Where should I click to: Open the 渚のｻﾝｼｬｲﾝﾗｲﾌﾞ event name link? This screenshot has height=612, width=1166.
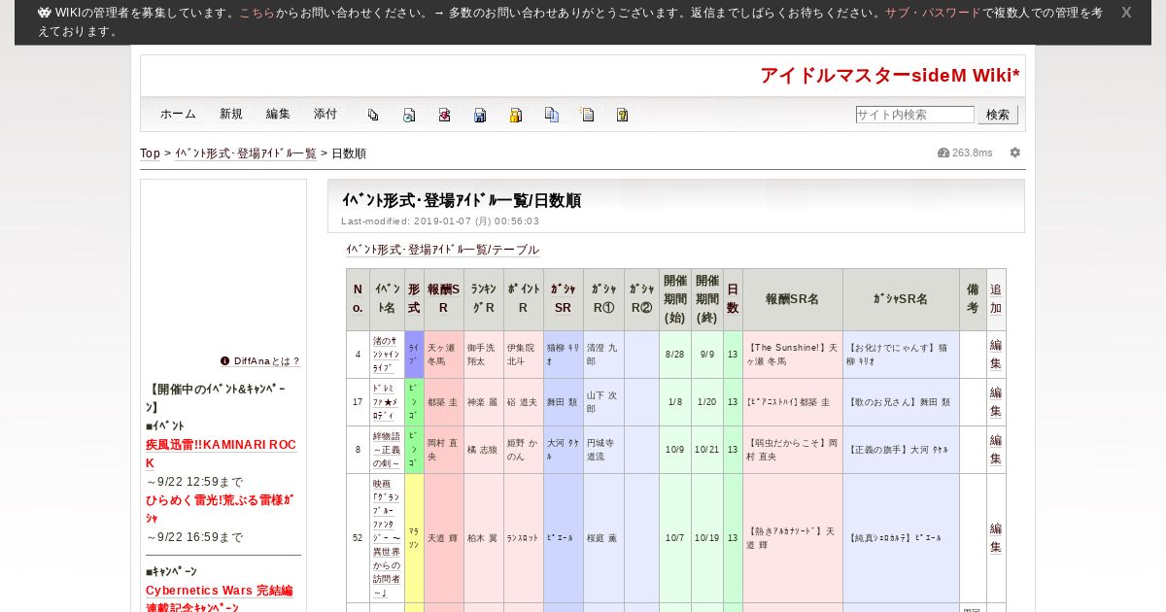pyautogui.click(x=387, y=355)
